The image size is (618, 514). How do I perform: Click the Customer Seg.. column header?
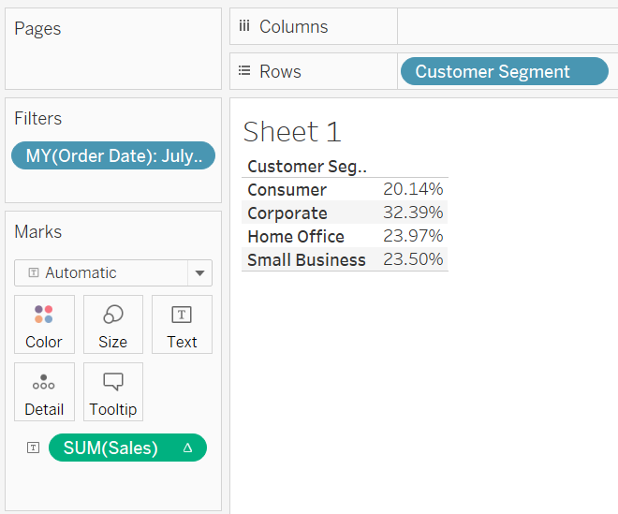click(x=307, y=167)
